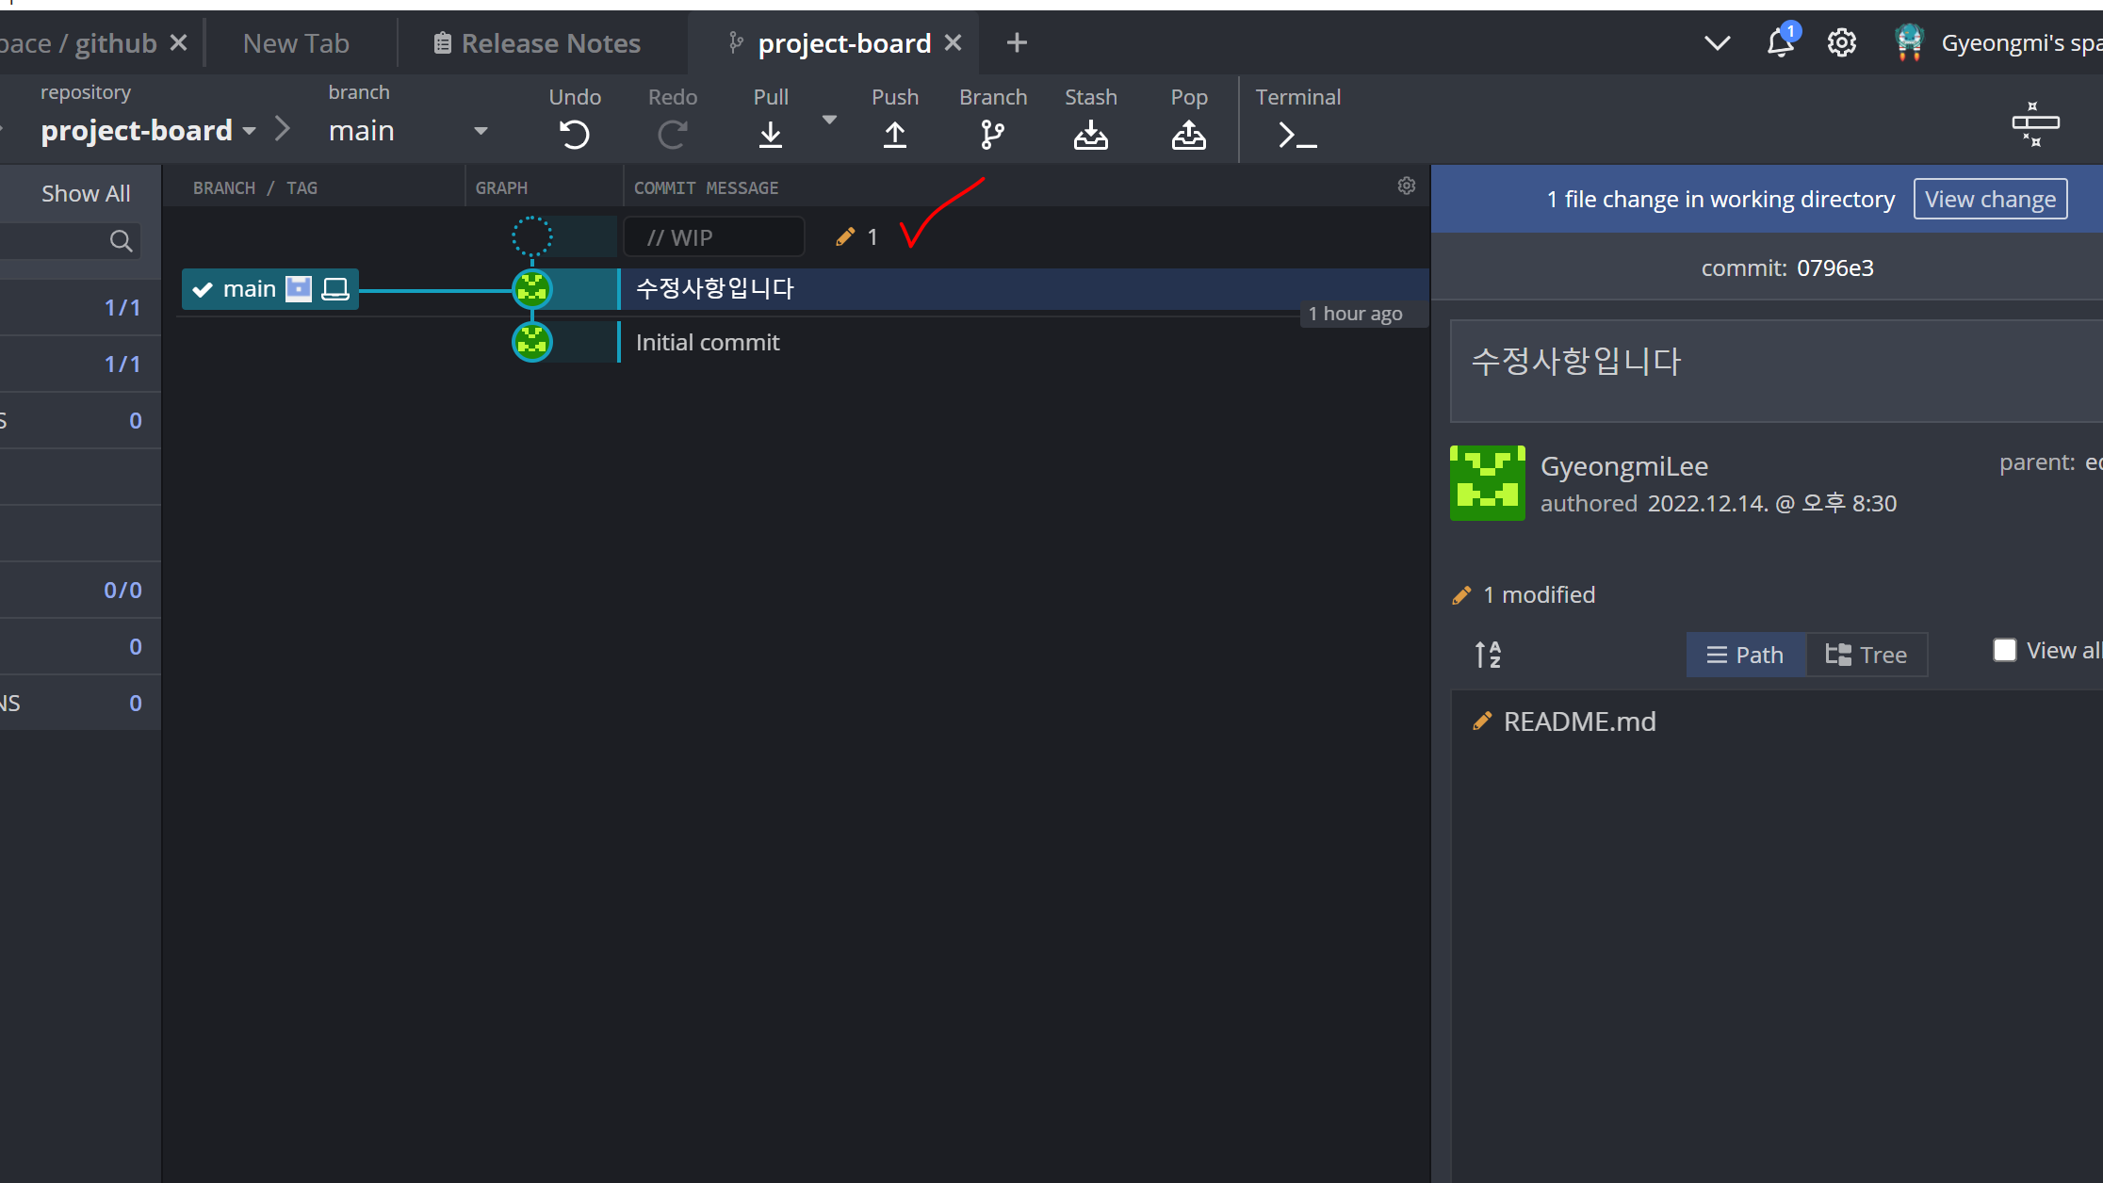Select the Initial commit row
The height and width of the screenshot is (1183, 2103).
tap(708, 342)
